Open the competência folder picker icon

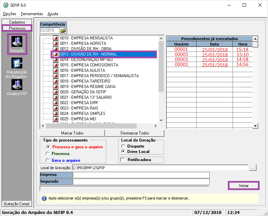pos(63,31)
